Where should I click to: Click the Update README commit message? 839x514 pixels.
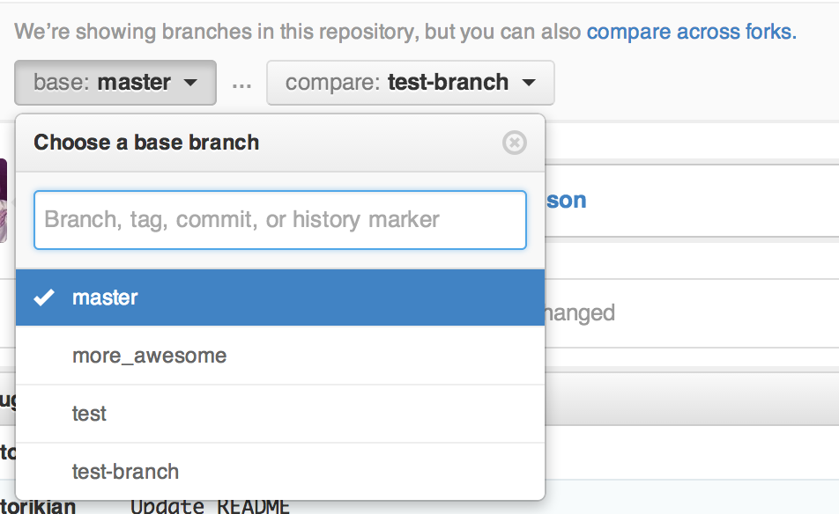(209, 505)
